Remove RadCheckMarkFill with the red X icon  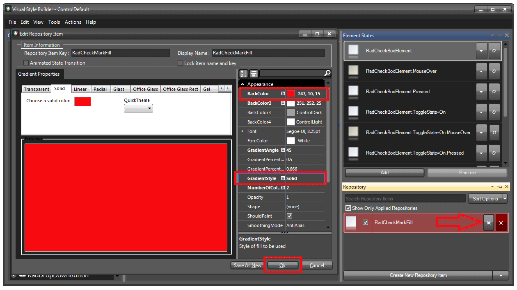coord(501,223)
